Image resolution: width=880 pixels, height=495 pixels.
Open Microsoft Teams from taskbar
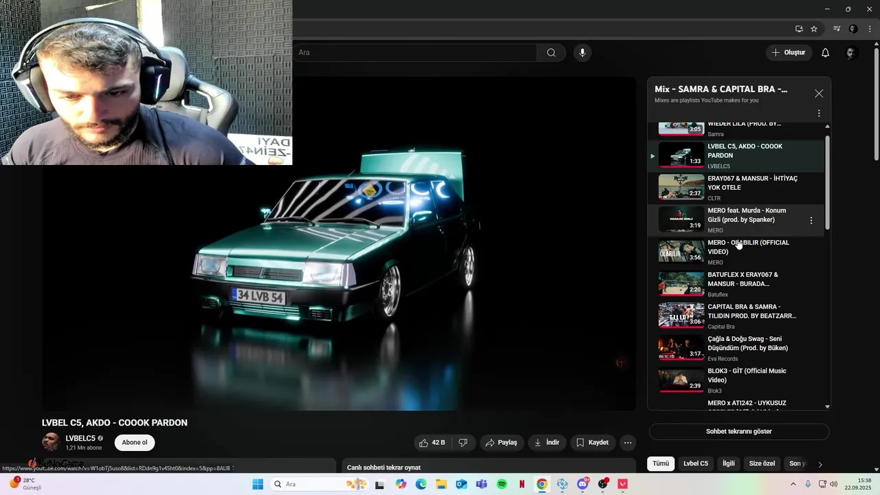pyautogui.click(x=481, y=484)
